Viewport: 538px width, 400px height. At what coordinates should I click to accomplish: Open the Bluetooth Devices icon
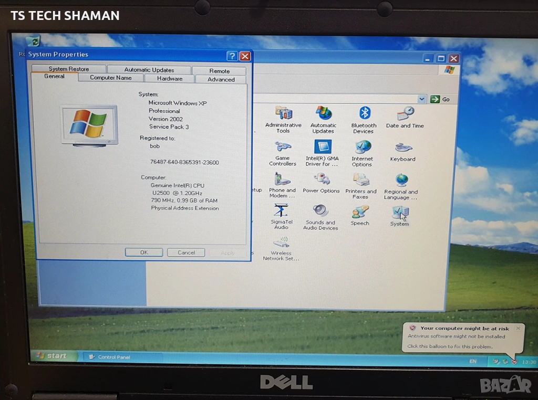tap(364, 114)
